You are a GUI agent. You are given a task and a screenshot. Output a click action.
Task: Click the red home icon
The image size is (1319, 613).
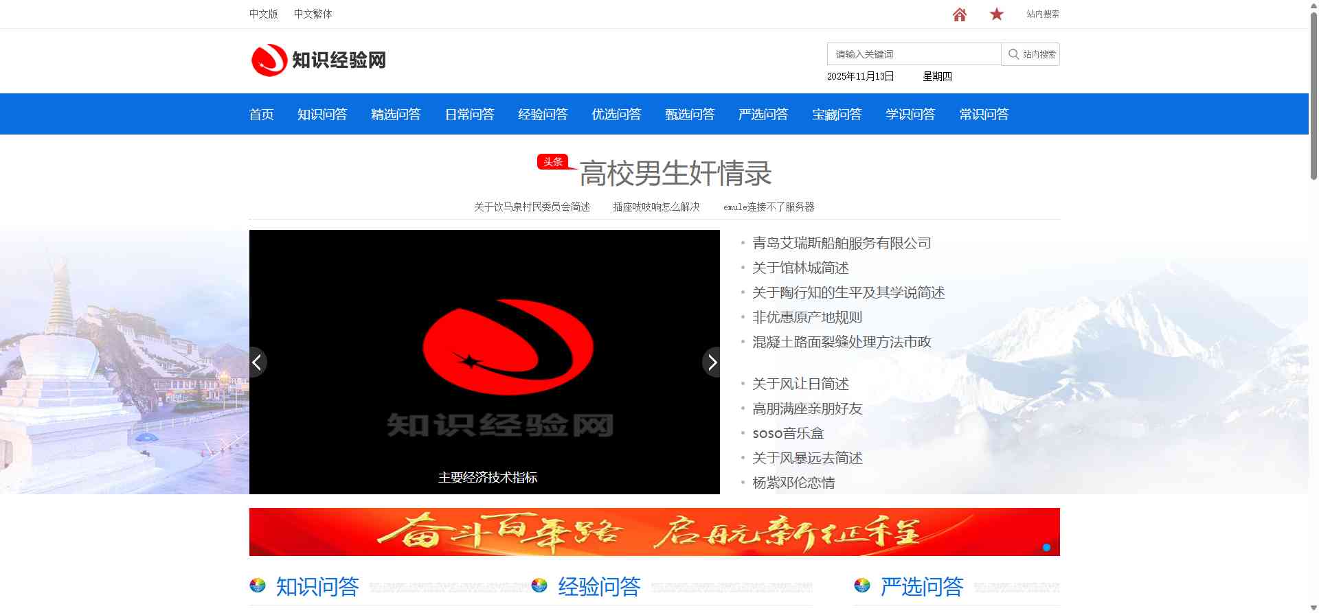point(959,14)
